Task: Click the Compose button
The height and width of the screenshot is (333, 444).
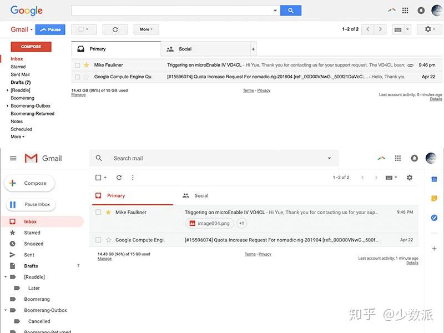Action: pyautogui.click(x=29, y=183)
